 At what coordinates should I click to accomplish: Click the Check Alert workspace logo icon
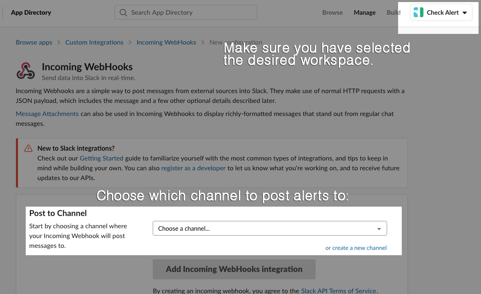point(419,12)
